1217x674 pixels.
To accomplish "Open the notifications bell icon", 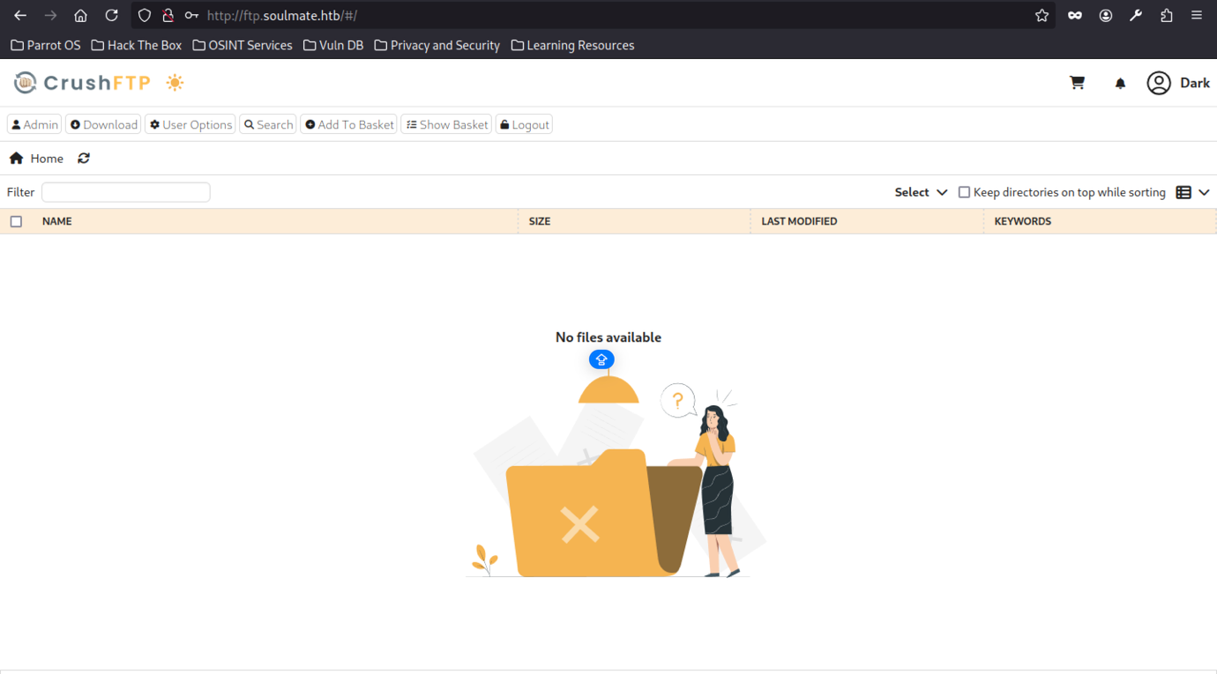I will (x=1120, y=83).
